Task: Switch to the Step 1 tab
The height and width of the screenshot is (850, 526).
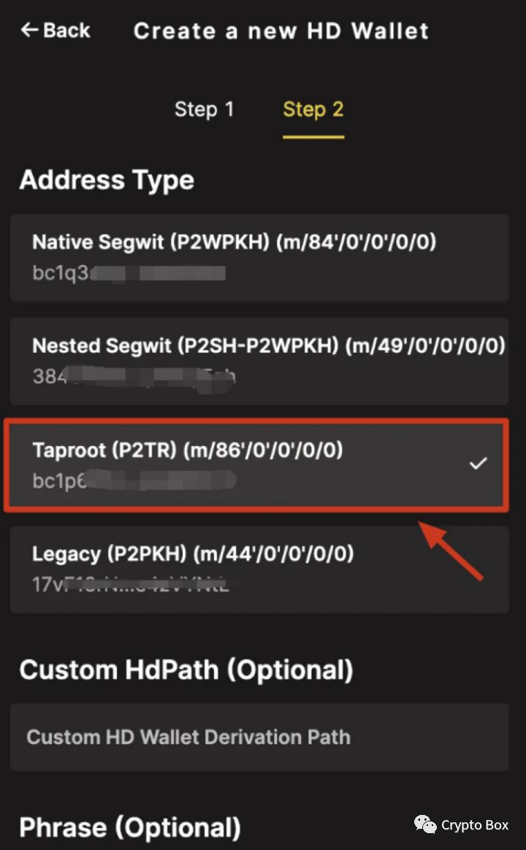Action: pyautogui.click(x=204, y=110)
